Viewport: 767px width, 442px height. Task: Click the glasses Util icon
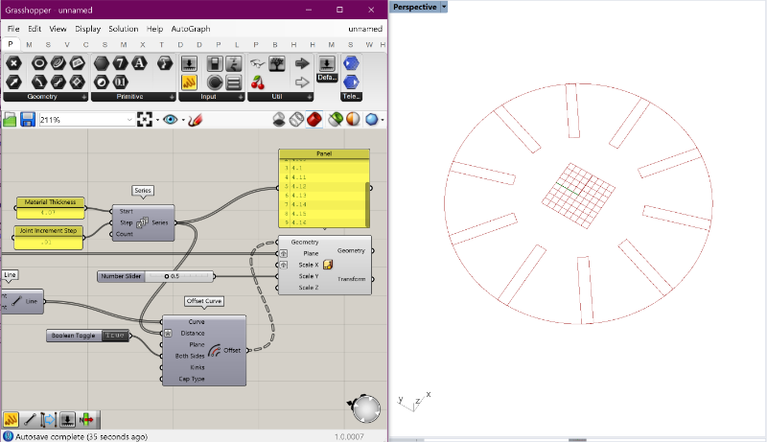(x=258, y=63)
